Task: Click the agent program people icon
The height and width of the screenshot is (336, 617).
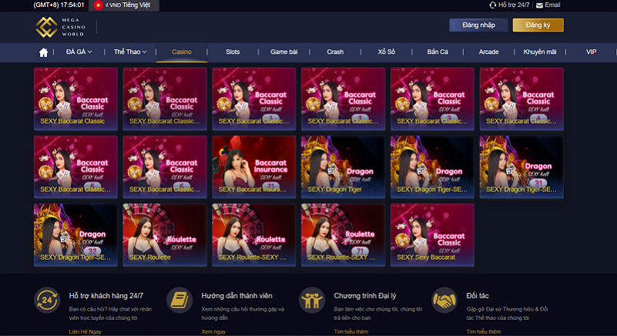Action: click(312, 300)
